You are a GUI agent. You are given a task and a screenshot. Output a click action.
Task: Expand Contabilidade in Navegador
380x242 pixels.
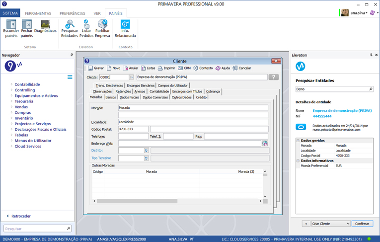pos(11,84)
